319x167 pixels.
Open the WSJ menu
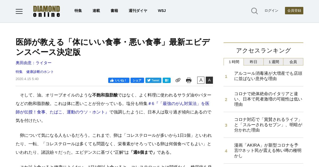tap(162, 11)
